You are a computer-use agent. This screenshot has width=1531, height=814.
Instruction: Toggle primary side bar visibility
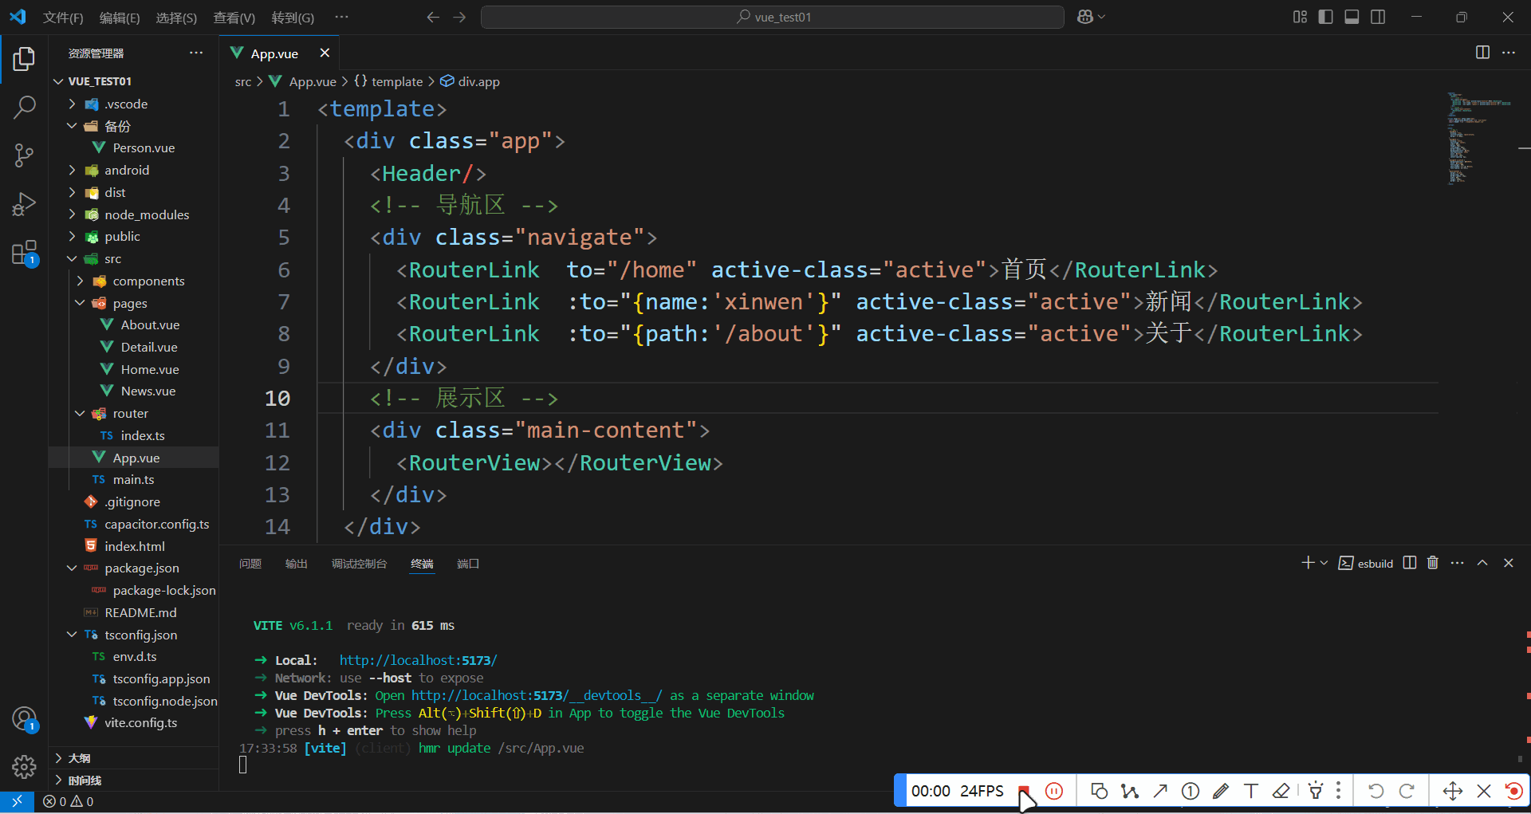coord(1326,17)
